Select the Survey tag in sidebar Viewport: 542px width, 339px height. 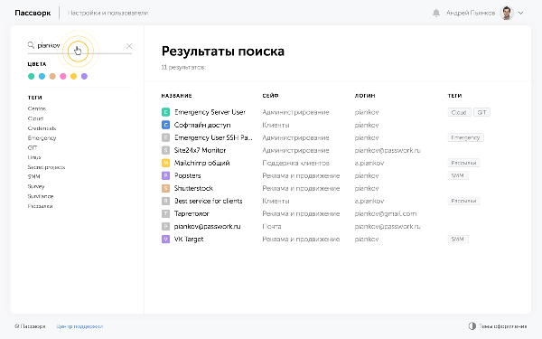point(36,186)
